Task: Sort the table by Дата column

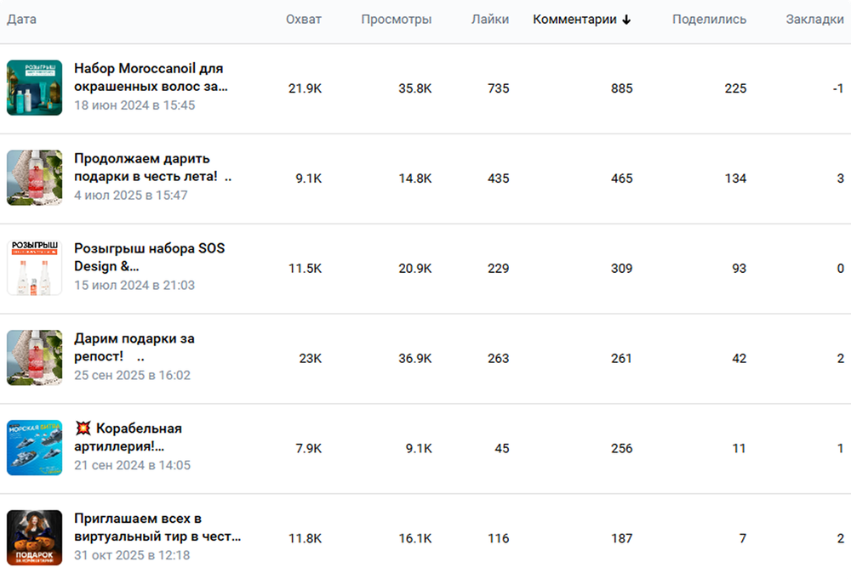Action: coord(22,20)
